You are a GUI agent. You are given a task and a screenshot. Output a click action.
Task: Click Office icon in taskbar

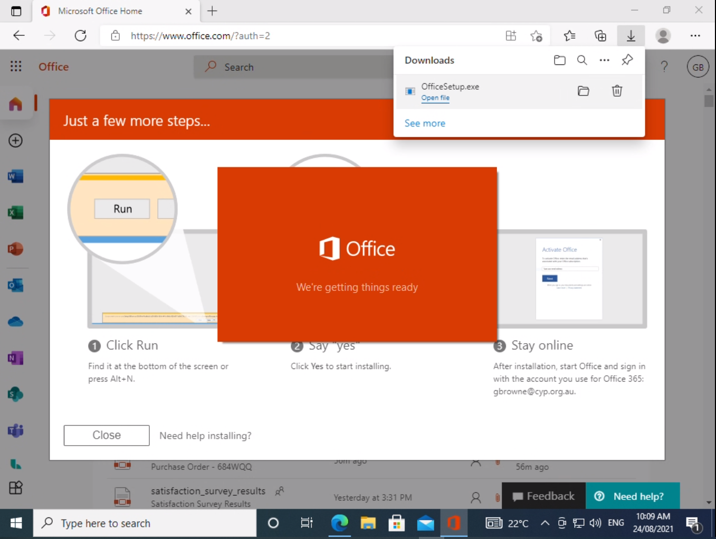454,523
